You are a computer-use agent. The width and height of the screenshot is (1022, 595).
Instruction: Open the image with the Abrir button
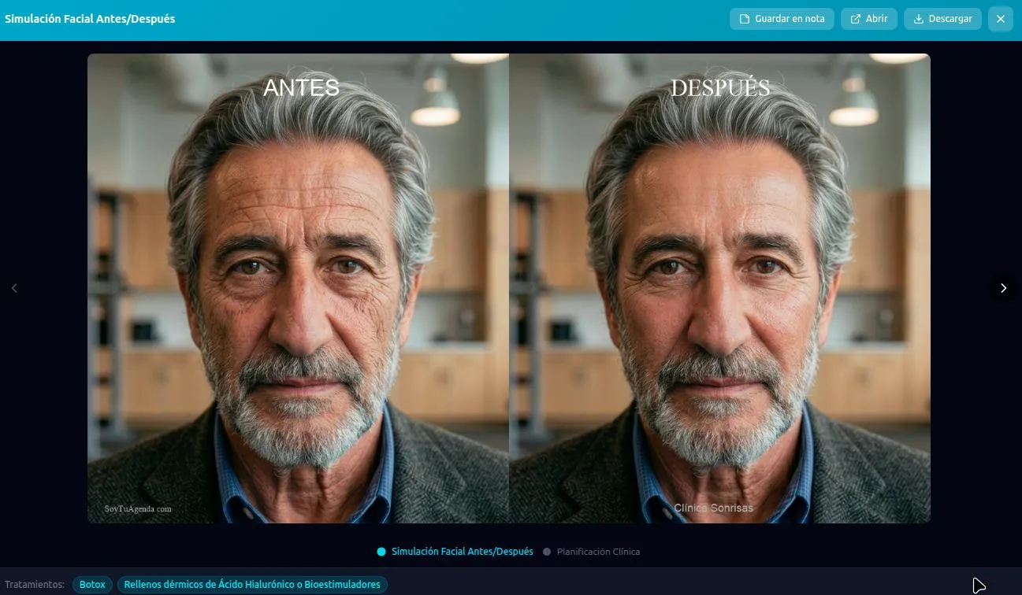click(869, 19)
